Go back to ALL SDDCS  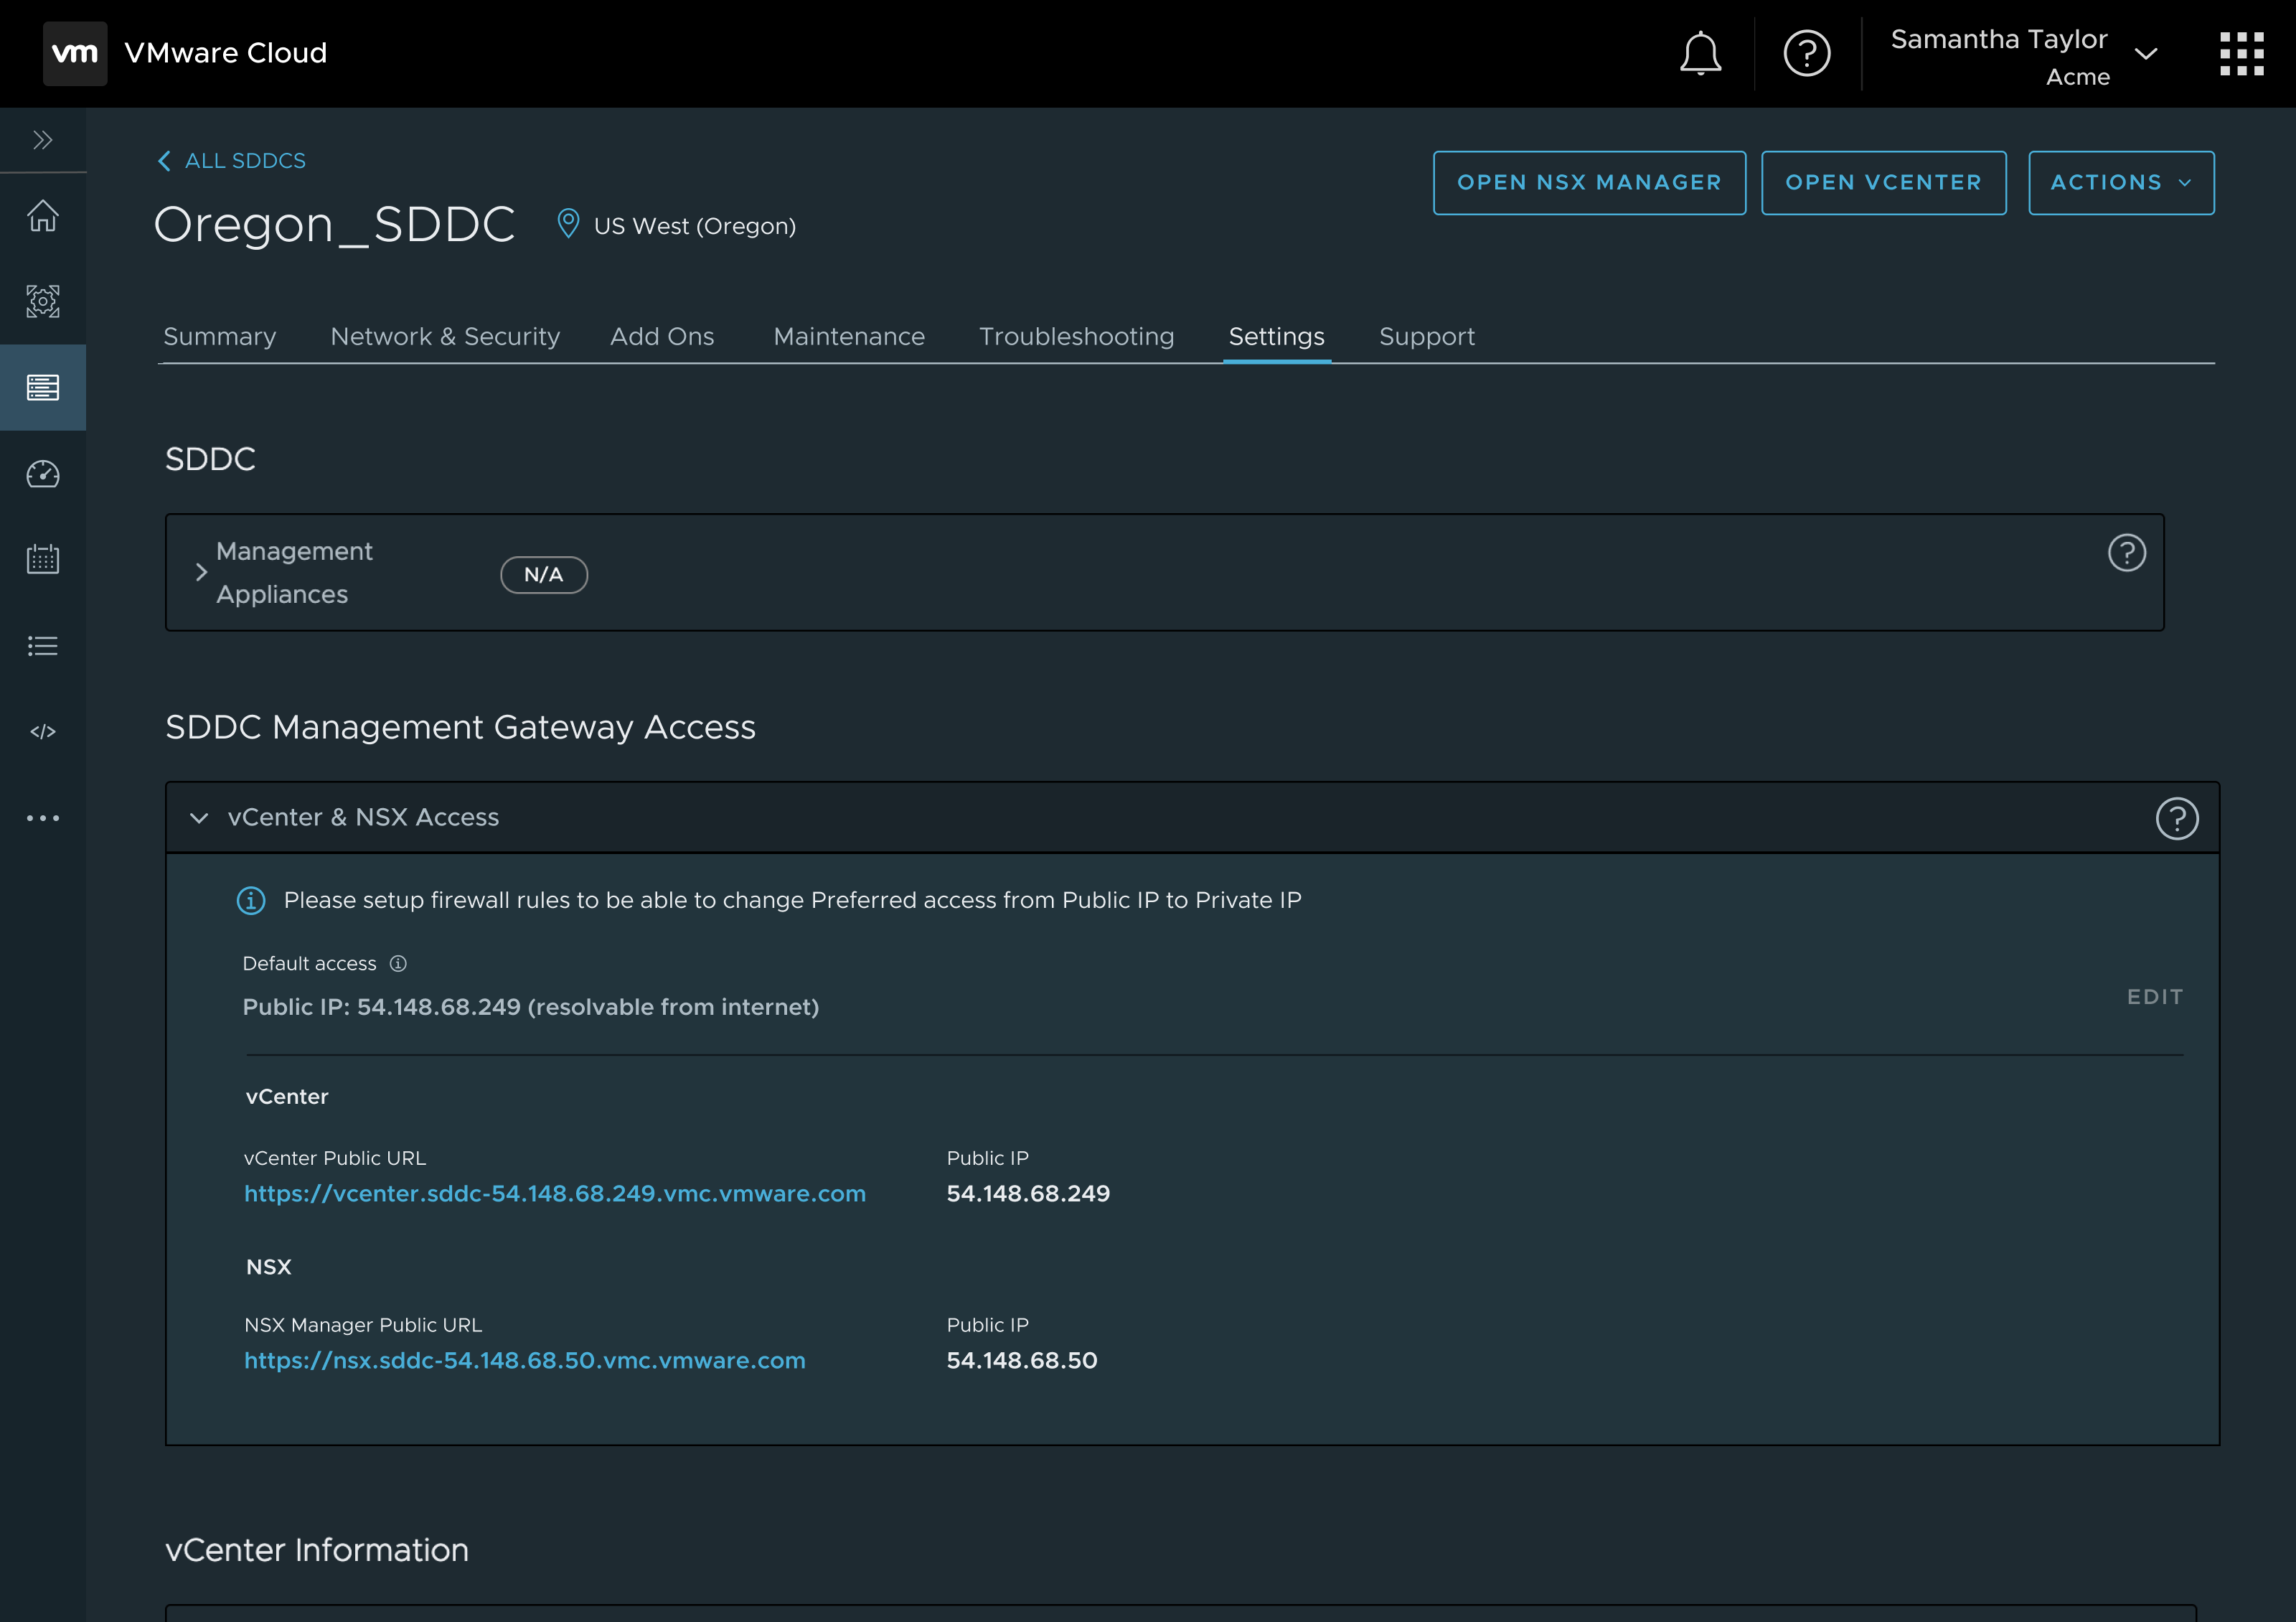click(232, 161)
